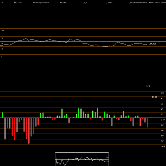Open the mini preview chart thumbnail
Screen dimensions: 166x166
[x=82, y=159]
